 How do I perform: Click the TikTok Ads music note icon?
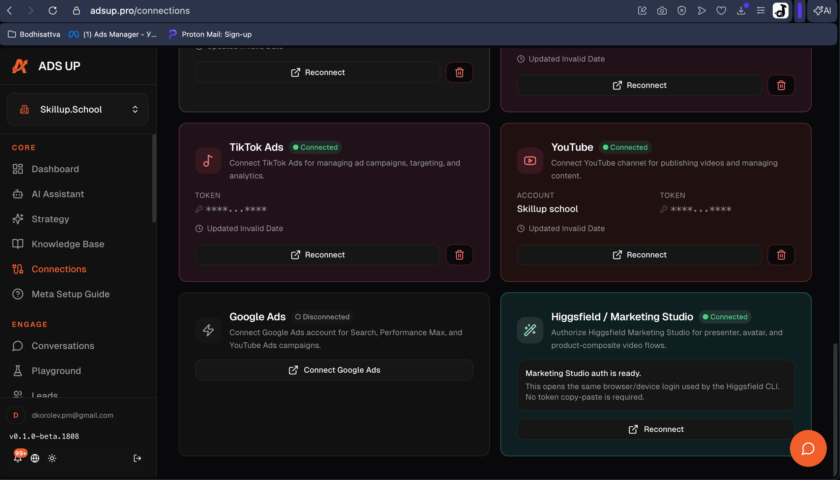pos(208,161)
